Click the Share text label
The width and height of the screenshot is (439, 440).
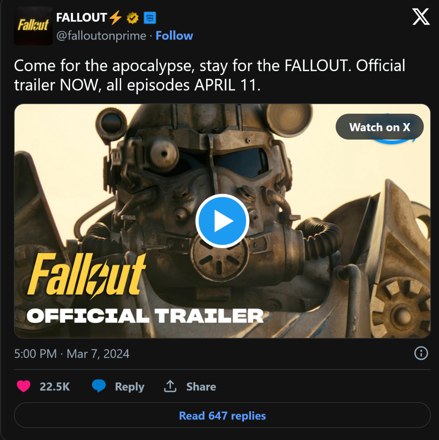tap(201, 386)
